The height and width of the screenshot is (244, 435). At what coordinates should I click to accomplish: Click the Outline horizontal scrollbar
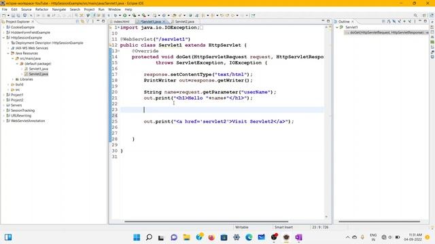coord(379,222)
